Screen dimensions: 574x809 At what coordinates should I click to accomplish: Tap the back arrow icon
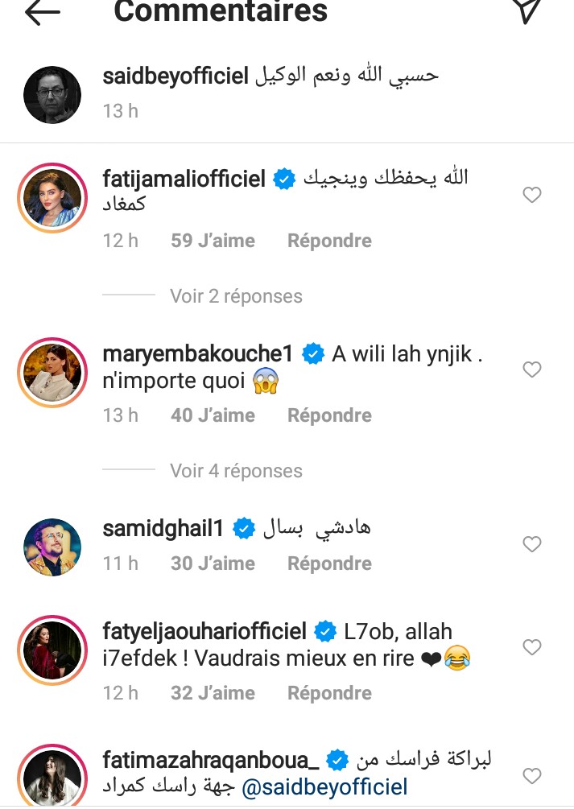click(43, 11)
